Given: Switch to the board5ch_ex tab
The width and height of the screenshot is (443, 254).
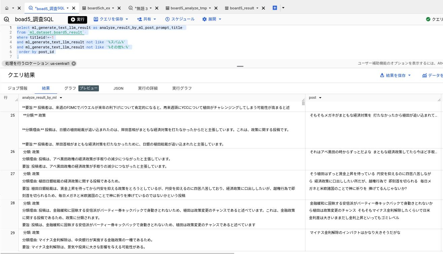Looking at the screenshot, I should point(99,8).
